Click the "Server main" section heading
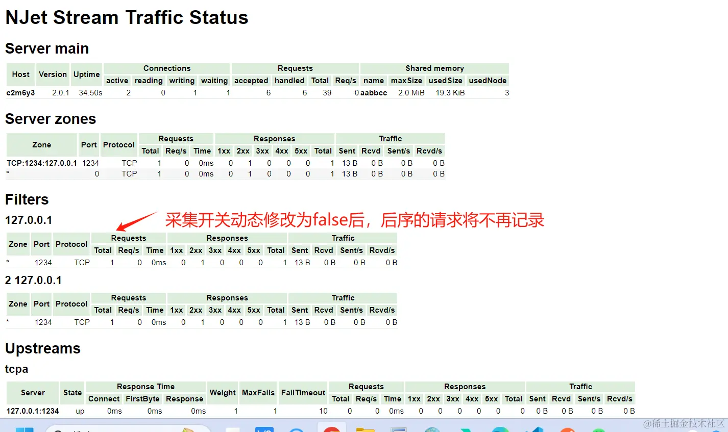This screenshot has height=432, width=728. click(47, 48)
